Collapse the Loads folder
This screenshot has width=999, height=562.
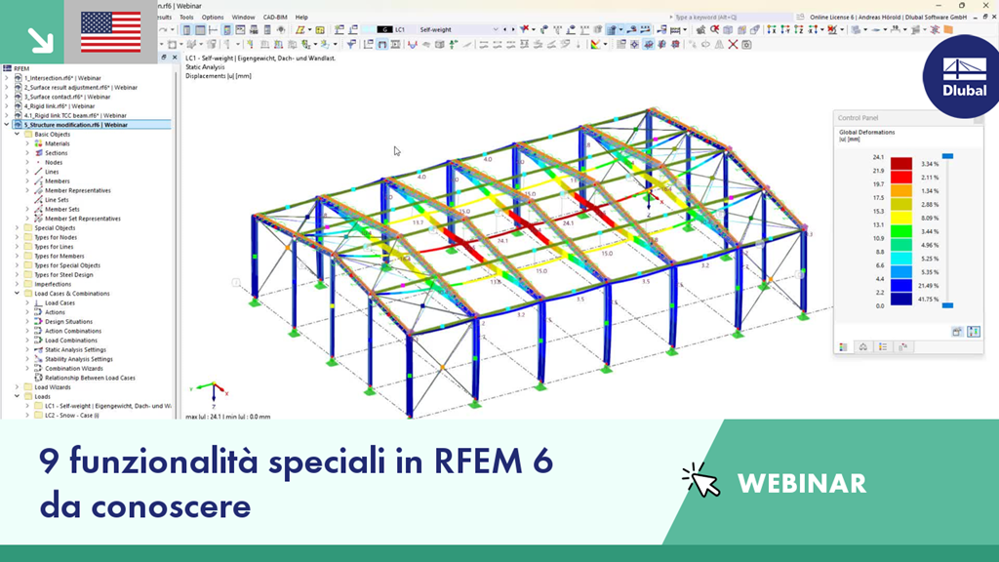click(18, 396)
